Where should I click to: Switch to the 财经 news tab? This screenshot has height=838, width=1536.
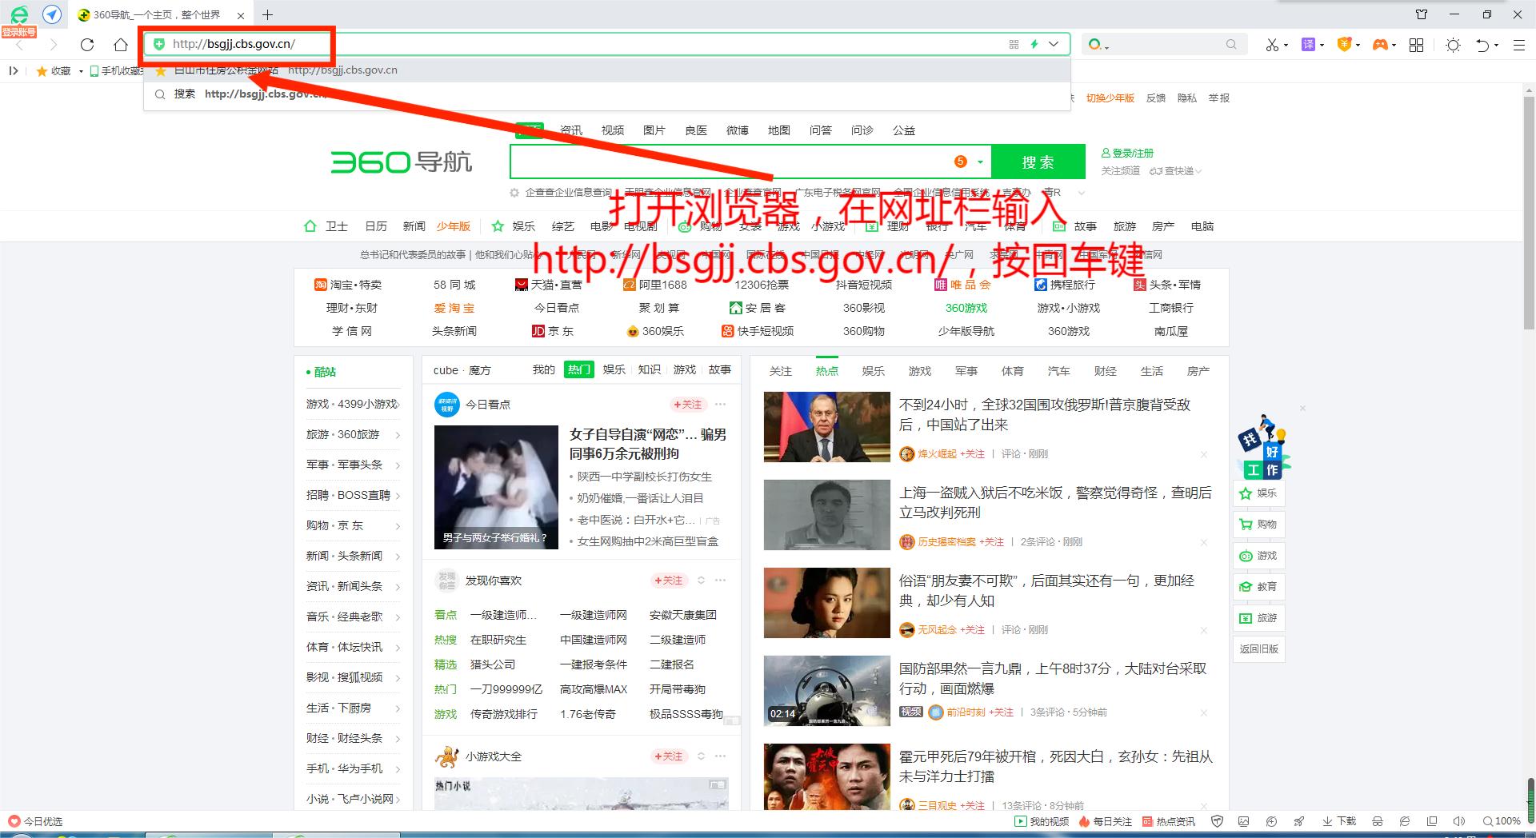1106,371
